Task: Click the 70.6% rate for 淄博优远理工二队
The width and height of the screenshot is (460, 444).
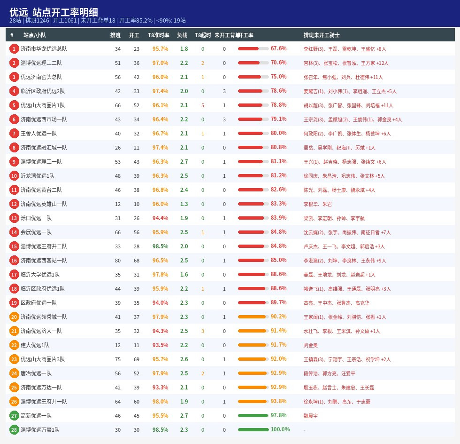Action: 278,63
